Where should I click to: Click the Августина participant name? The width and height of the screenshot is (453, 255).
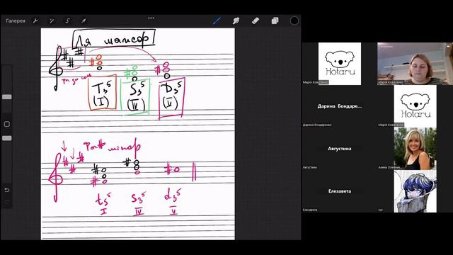[x=340, y=149]
